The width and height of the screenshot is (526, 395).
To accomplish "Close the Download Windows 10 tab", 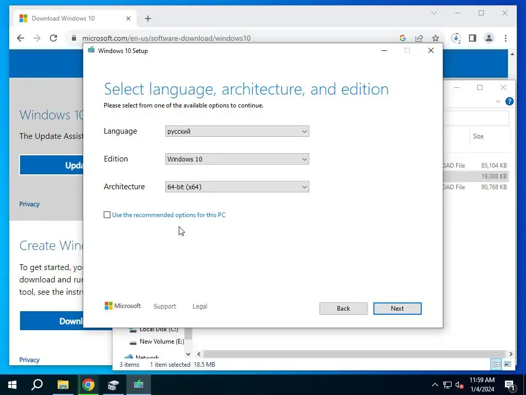I will point(128,19).
